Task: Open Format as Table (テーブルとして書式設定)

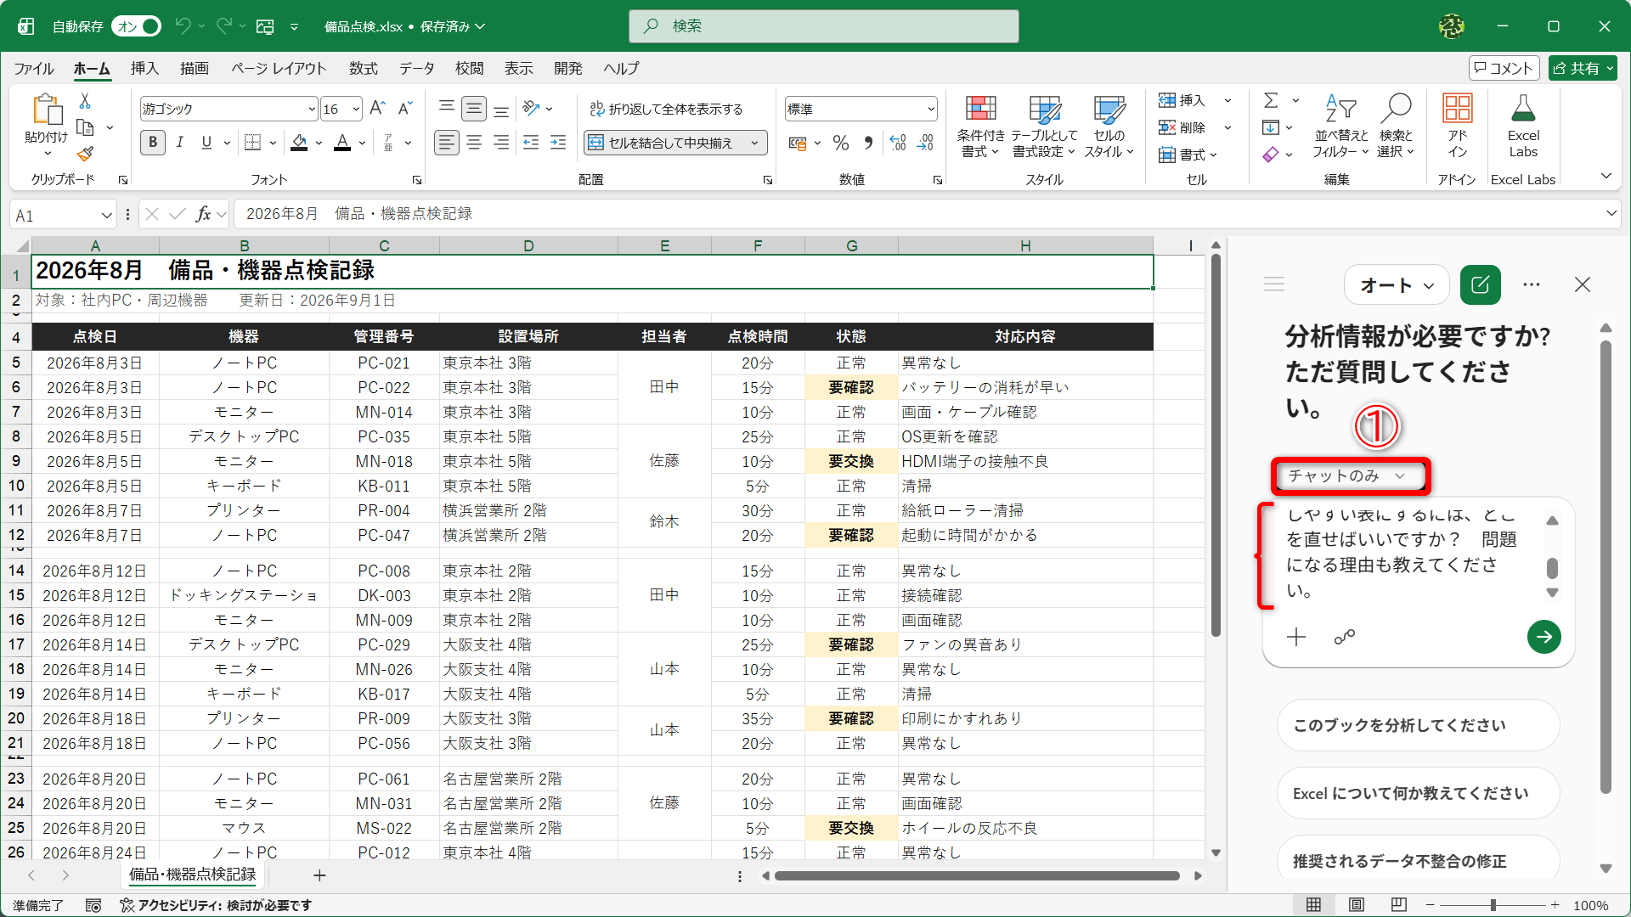Action: pos(1044,127)
